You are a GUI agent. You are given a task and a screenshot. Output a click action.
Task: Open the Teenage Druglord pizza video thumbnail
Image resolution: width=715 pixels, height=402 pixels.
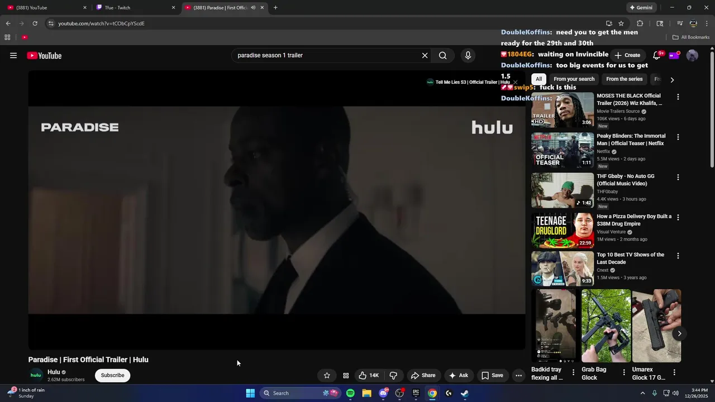point(563,231)
